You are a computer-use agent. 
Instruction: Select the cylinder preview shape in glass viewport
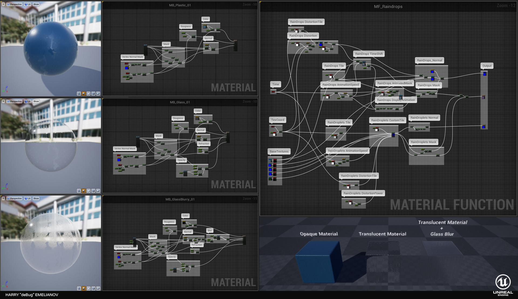click(x=79, y=190)
